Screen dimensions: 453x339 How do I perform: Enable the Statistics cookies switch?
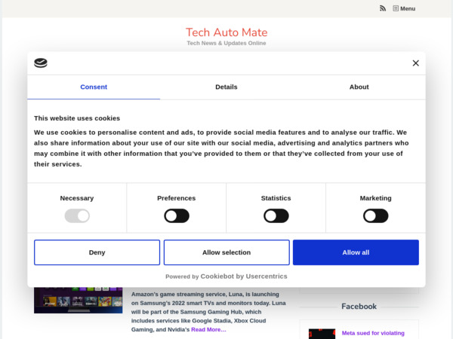(276, 216)
